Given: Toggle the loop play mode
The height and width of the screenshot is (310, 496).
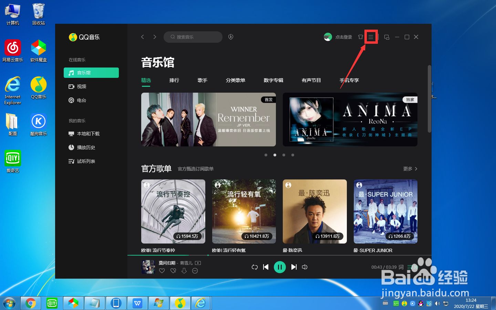Looking at the screenshot, I should tap(255, 267).
